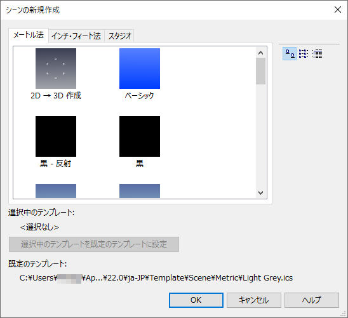Viewport: 348px width, 318px height.
Task: Select the ベーシック blue template thumbnail
Action: click(140, 69)
